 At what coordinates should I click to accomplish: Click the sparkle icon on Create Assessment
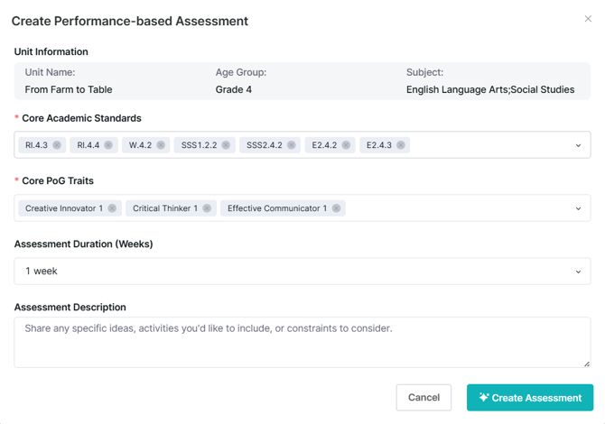coord(484,398)
